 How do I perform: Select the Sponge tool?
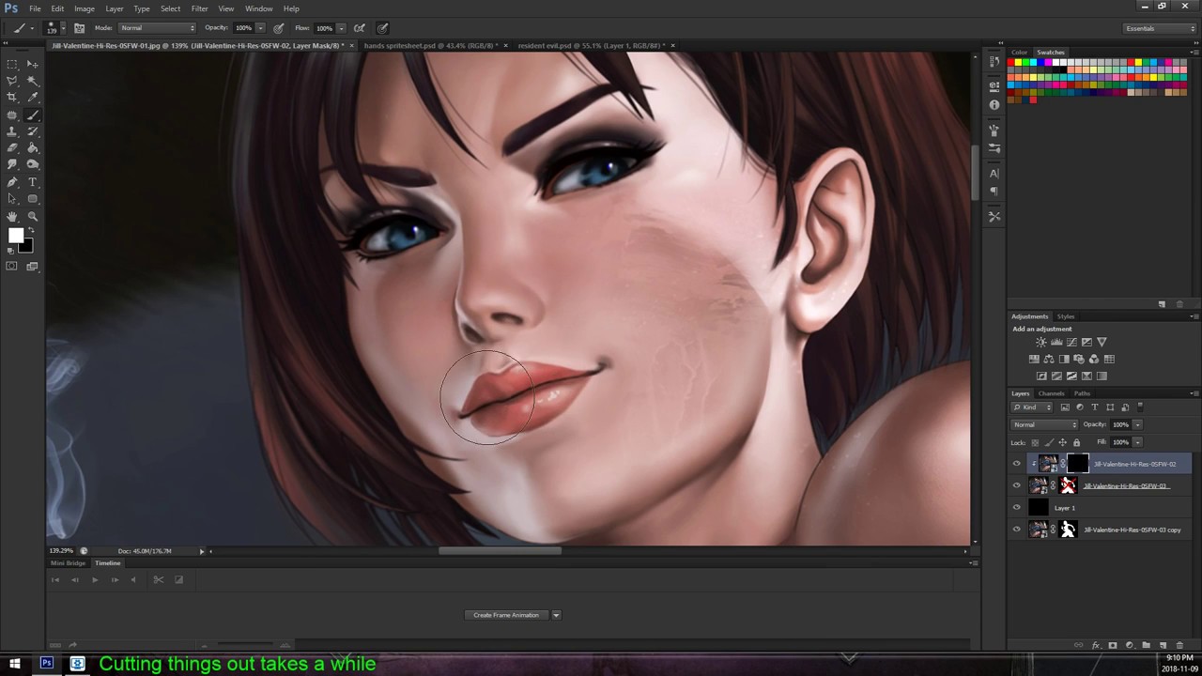[x=32, y=164]
